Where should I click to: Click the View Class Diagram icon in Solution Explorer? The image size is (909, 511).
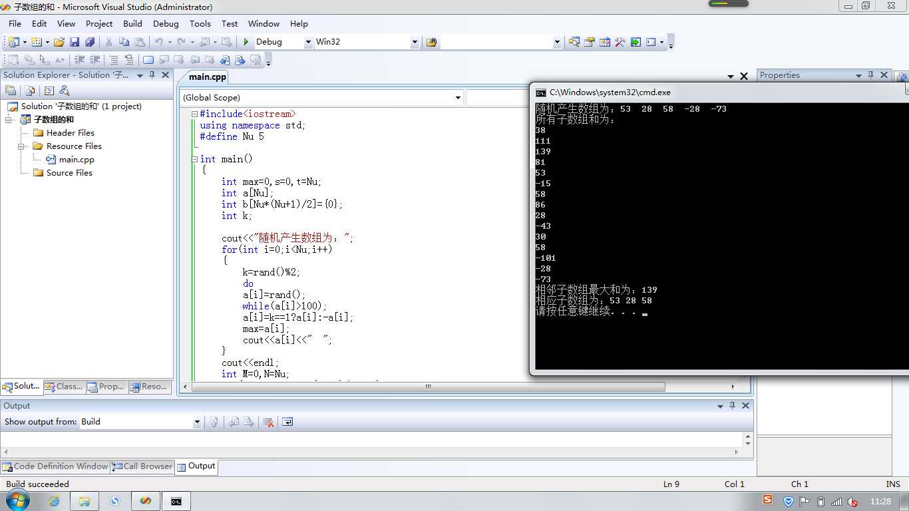pyautogui.click(x=65, y=90)
